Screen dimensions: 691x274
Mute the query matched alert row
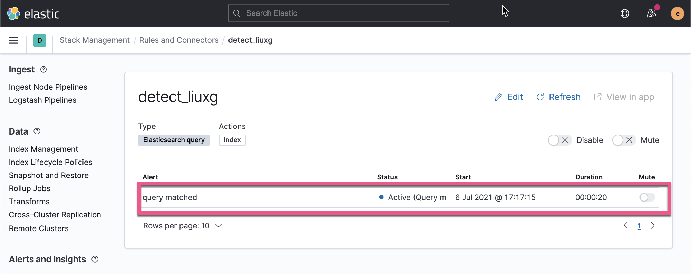pos(647,197)
